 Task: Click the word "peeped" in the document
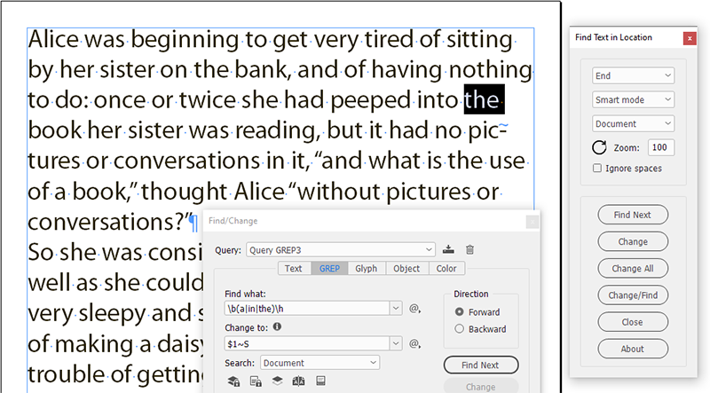pos(371,101)
